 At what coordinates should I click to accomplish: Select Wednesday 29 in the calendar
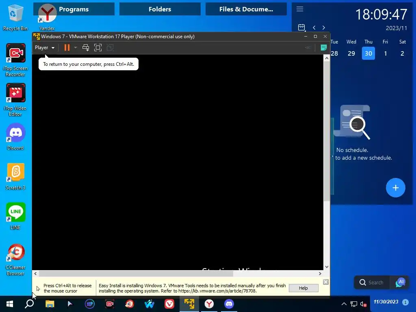coord(351,53)
